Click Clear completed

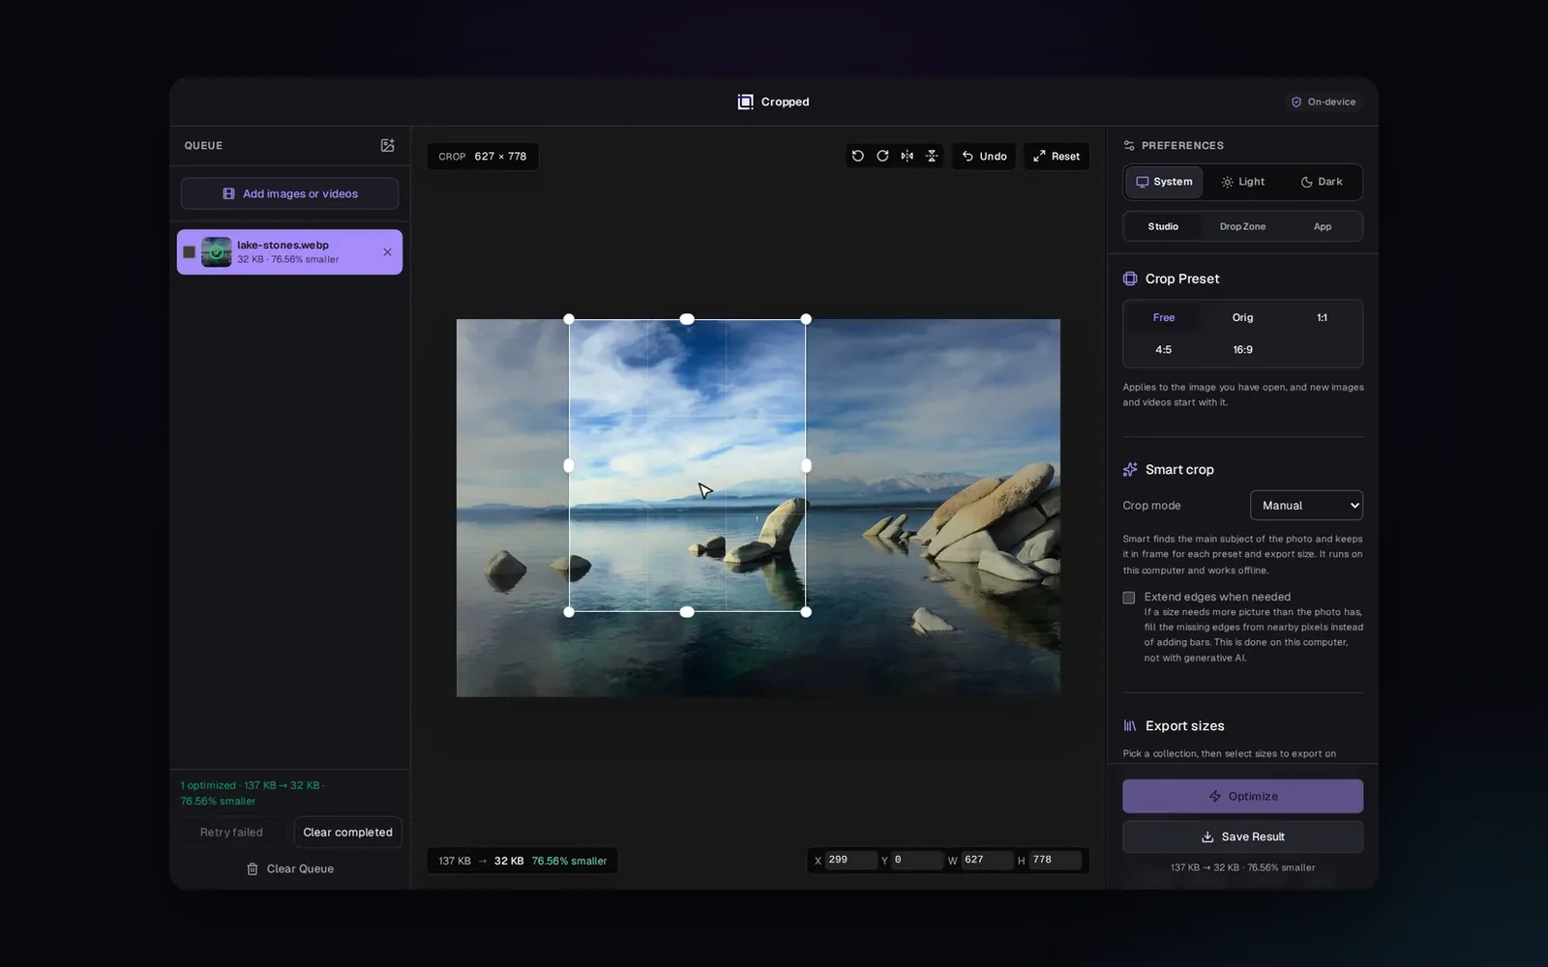(347, 833)
